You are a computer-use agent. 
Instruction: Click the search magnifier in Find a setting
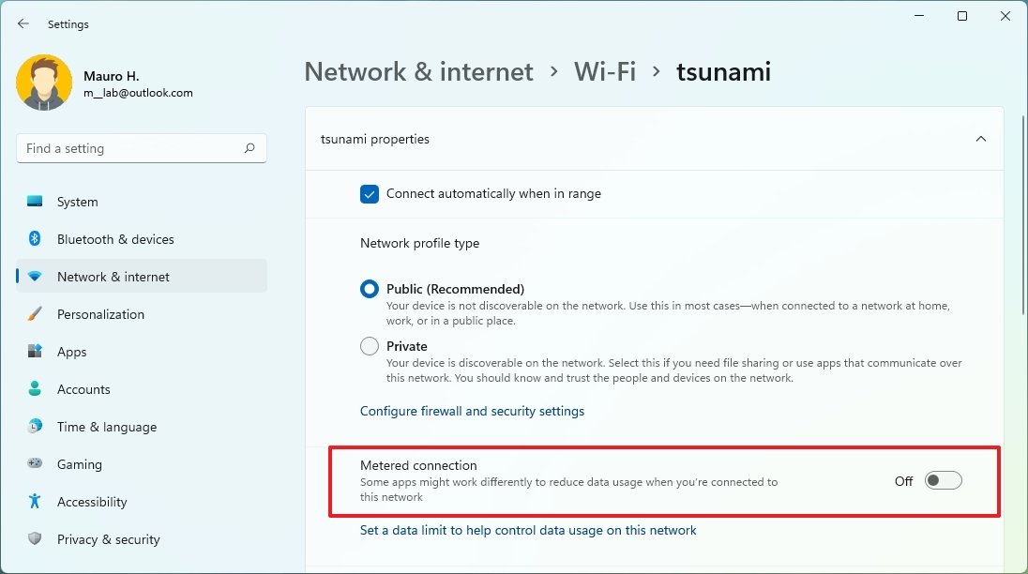pos(250,148)
